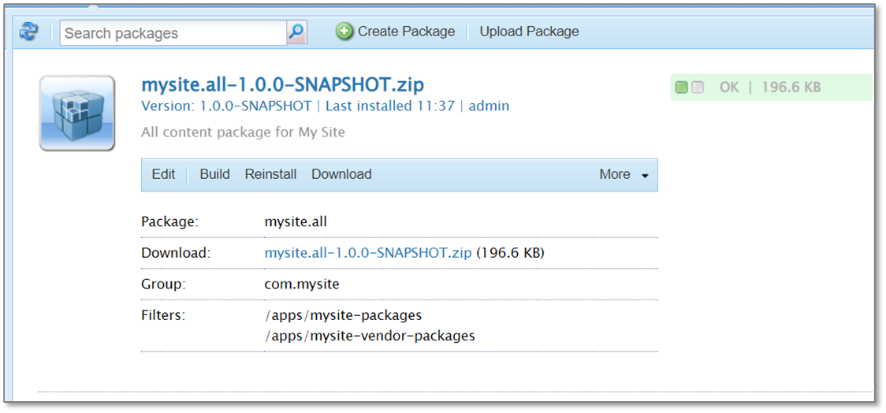Click Build in the package toolbar
886x413 pixels.
pyautogui.click(x=214, y=174)
